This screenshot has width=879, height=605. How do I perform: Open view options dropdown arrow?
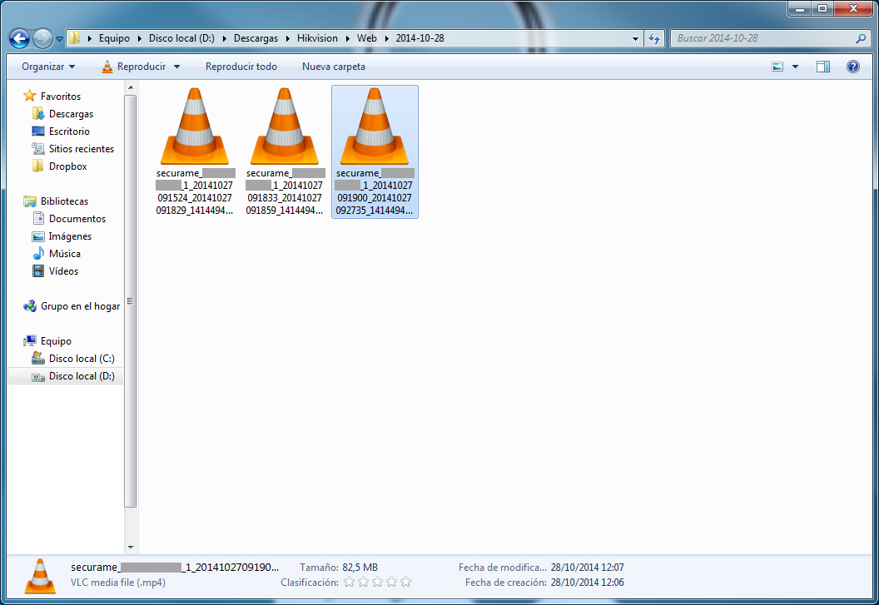[795, 67]
